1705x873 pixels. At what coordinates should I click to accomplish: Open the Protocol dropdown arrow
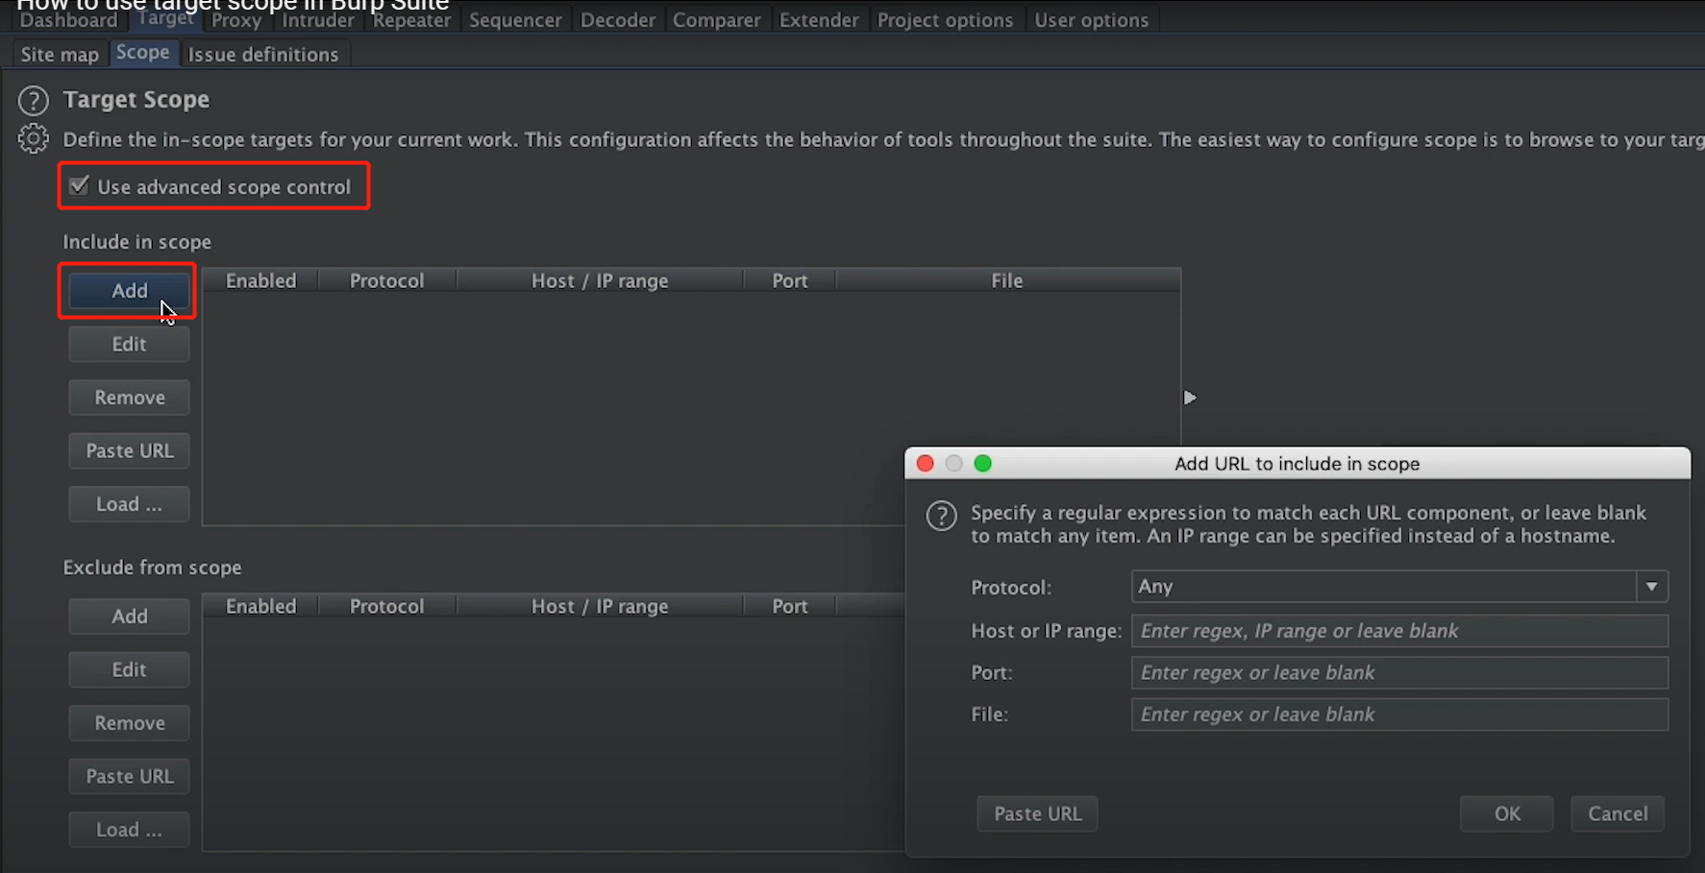click(x=1651, y=586)
